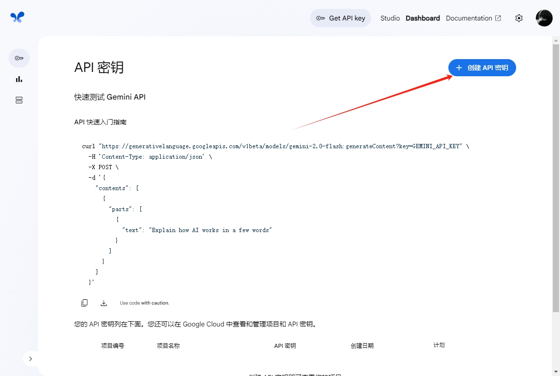This screenshot has height=376, width=560.
Task: Open the user profile avatar
Action: (x=544, y=18)
